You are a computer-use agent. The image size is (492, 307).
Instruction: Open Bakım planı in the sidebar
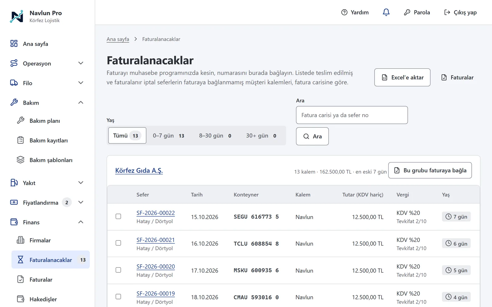[x=50, y=121]
